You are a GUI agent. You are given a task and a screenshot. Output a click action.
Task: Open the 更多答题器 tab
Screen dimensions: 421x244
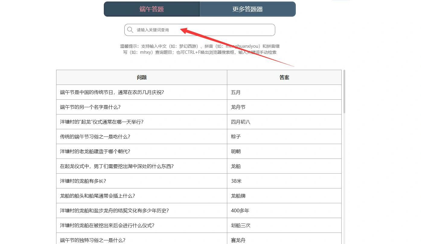click(247, 9)
